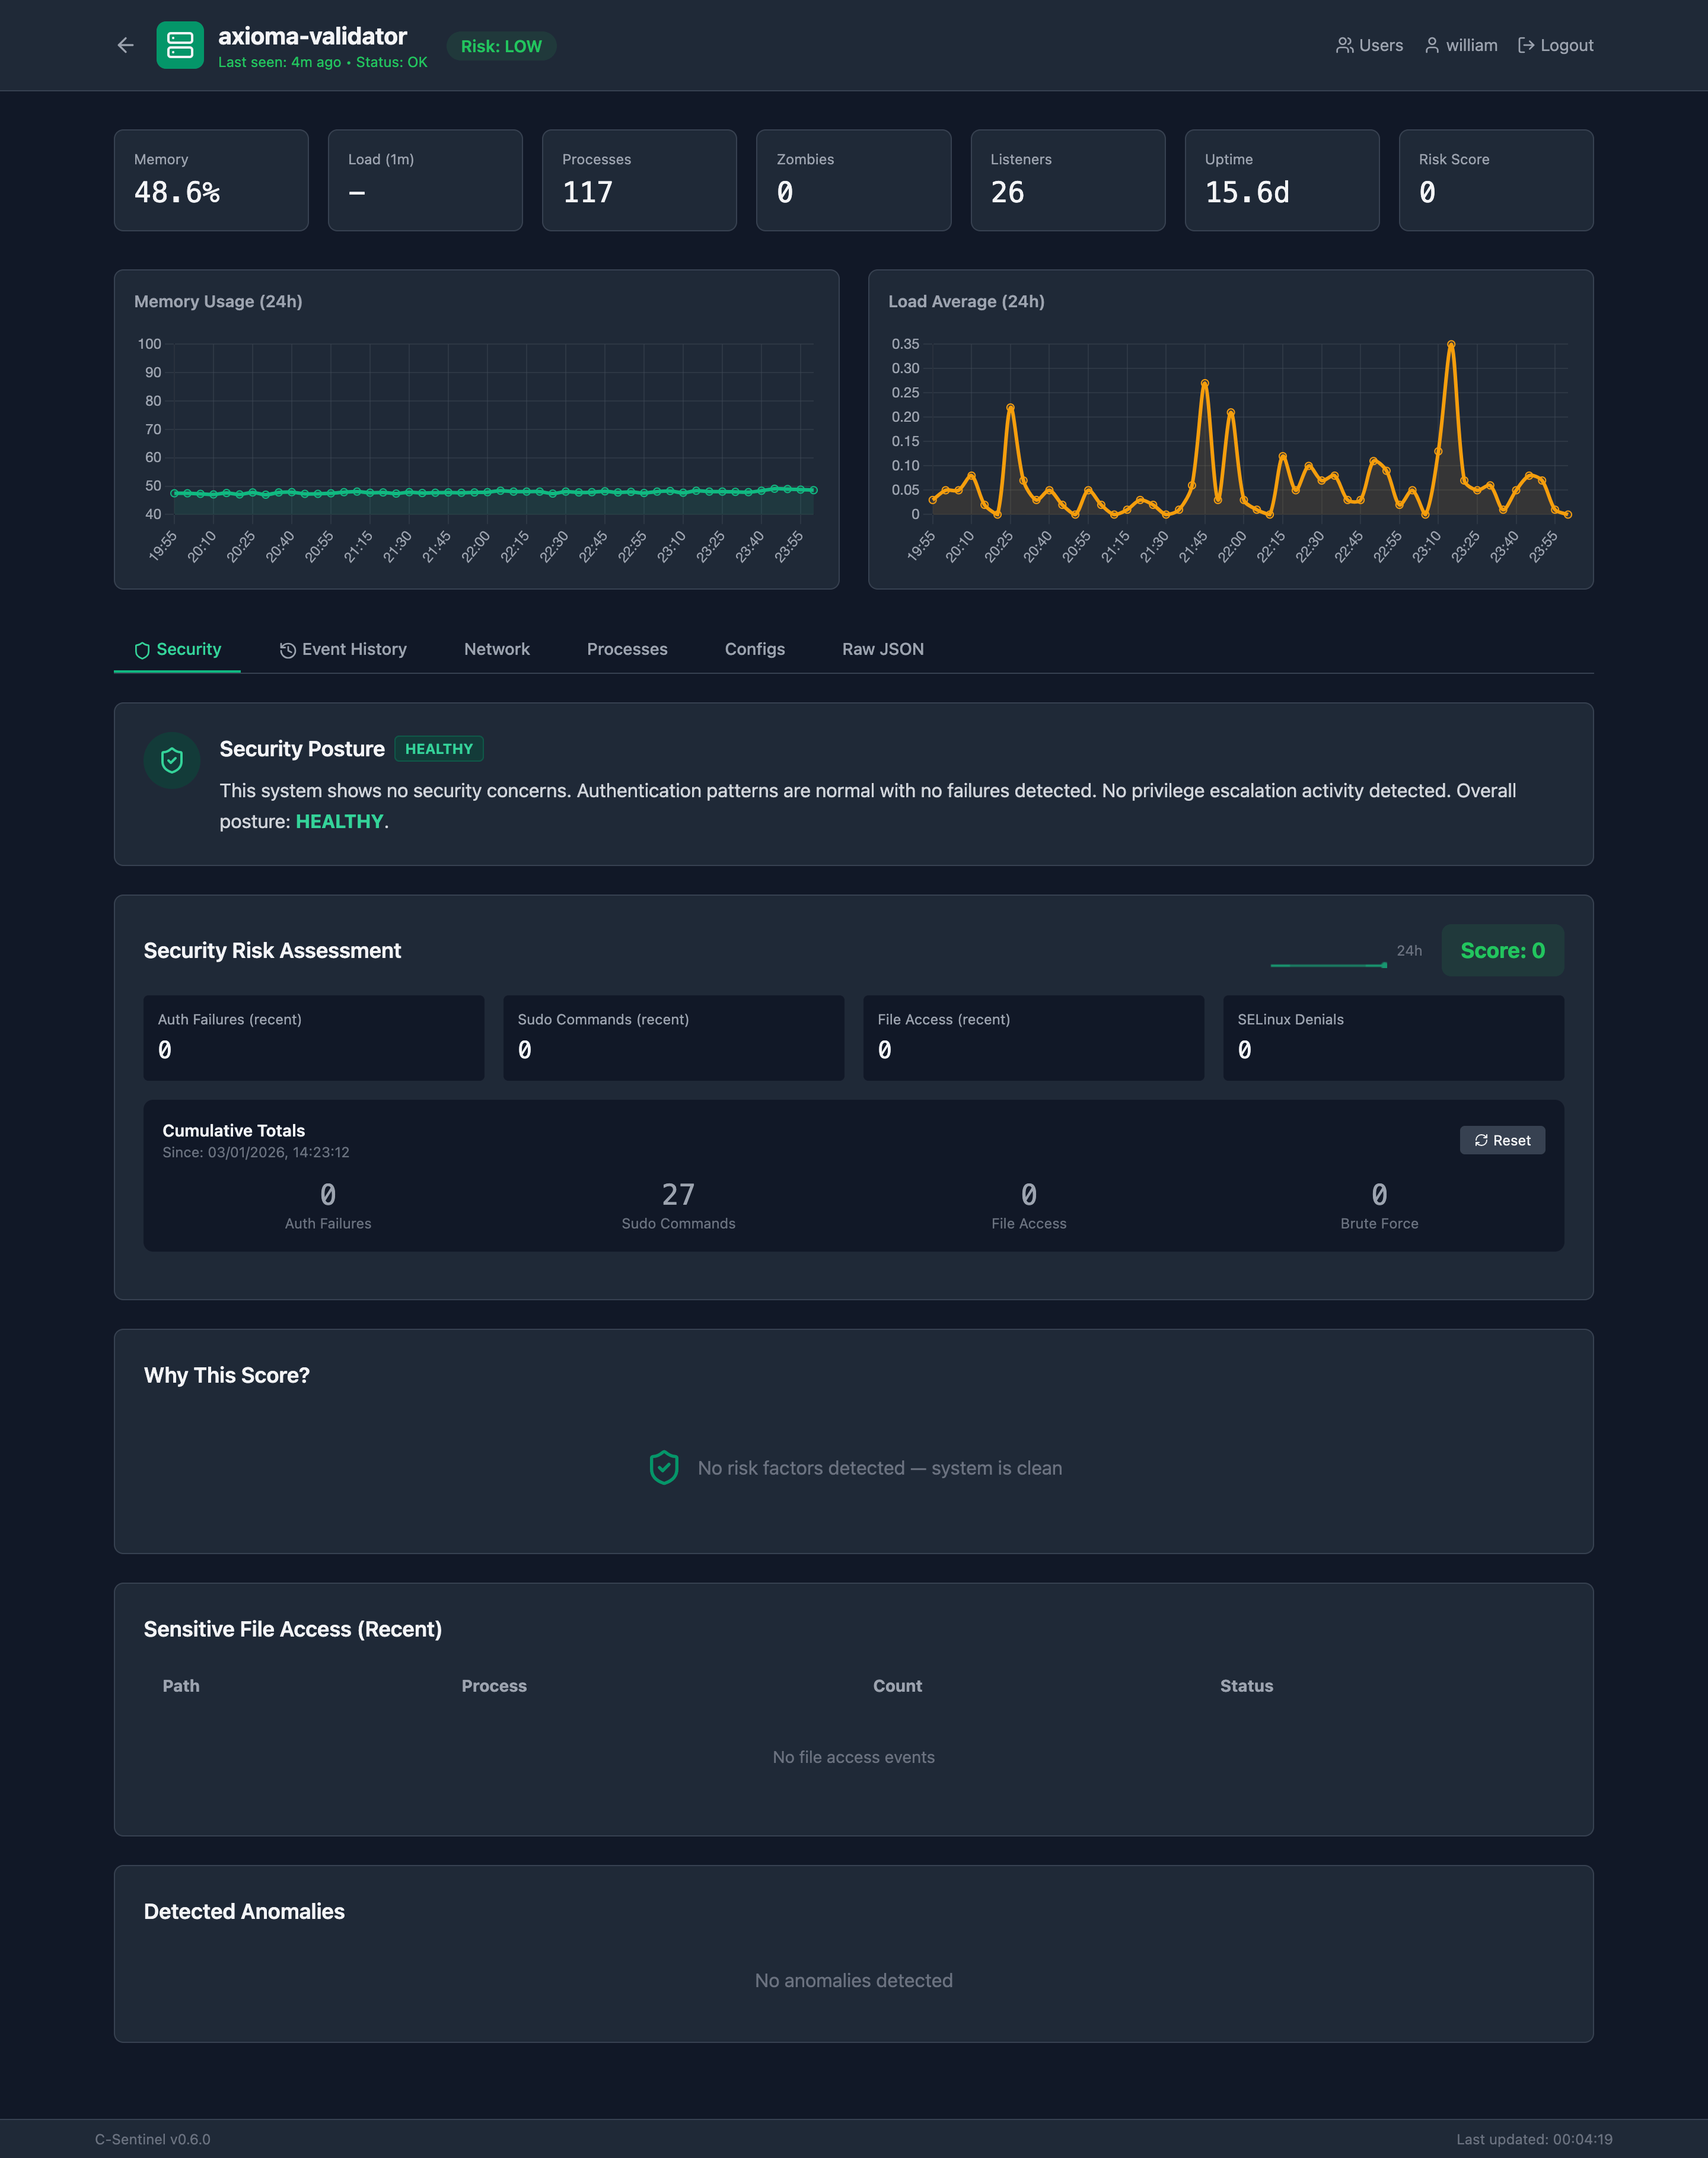The width and height of the screenshot is (1708, 2158).
Task: View the Raw JSON tab
Action: (x=882, y=649)
